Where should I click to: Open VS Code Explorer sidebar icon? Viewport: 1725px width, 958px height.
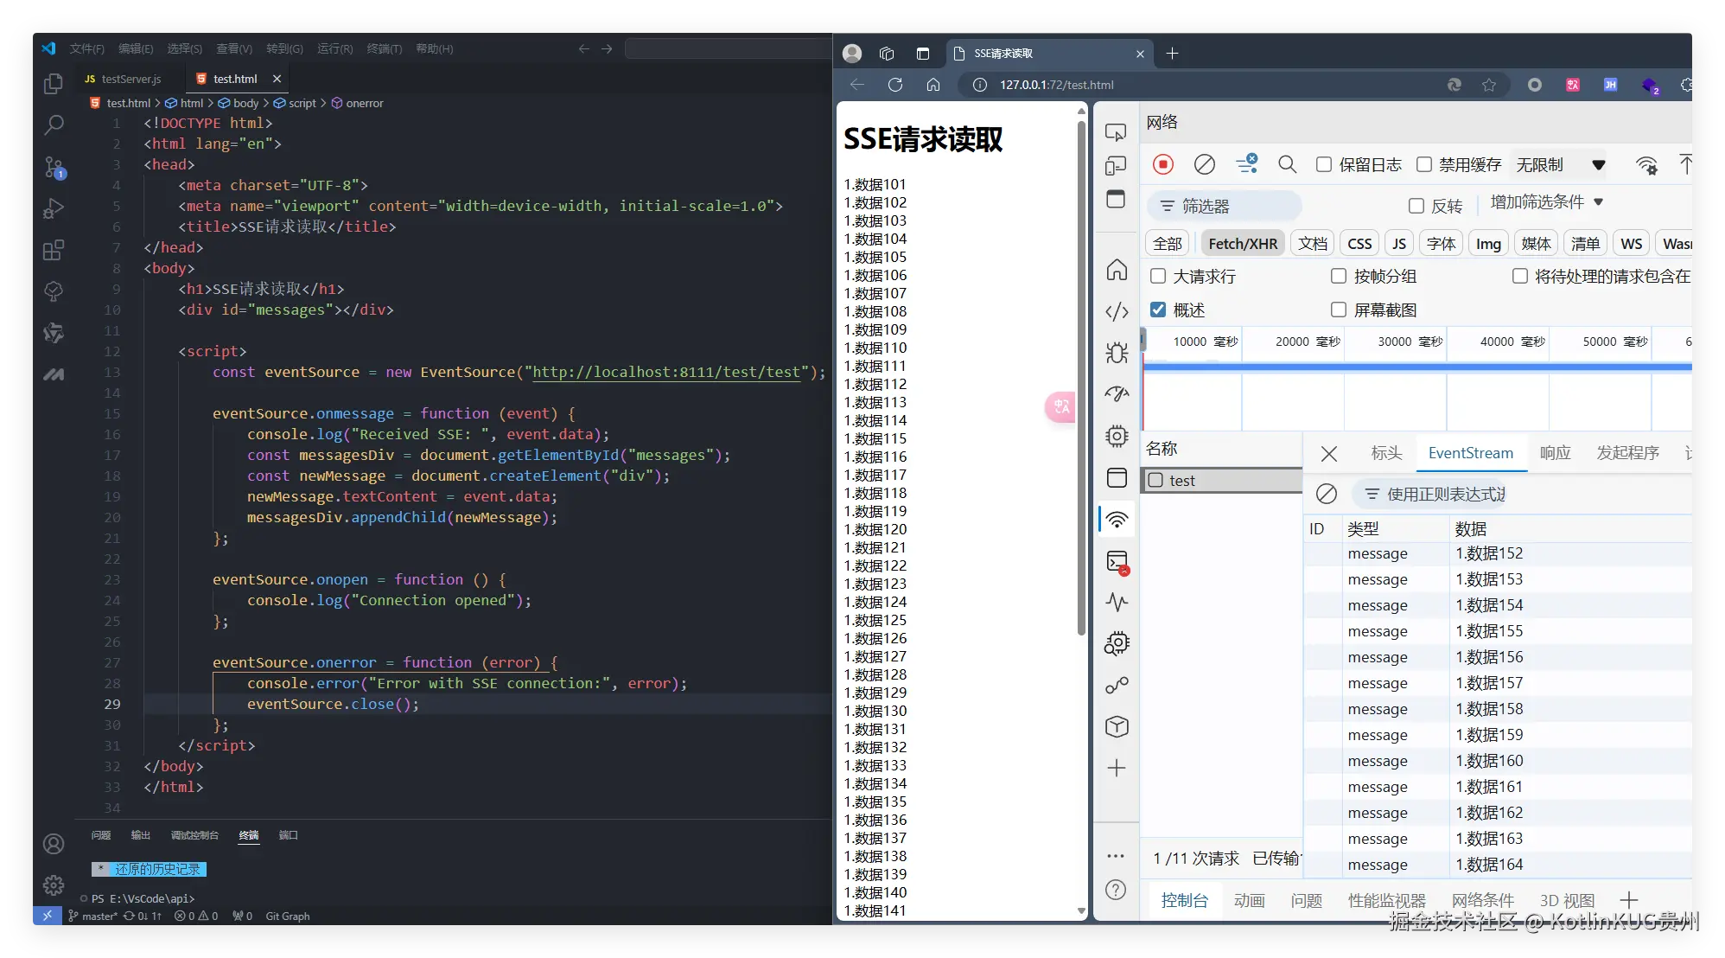[x=54, y=83]
